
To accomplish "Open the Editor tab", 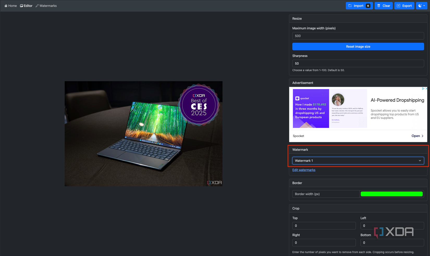I will pos(26,6).
